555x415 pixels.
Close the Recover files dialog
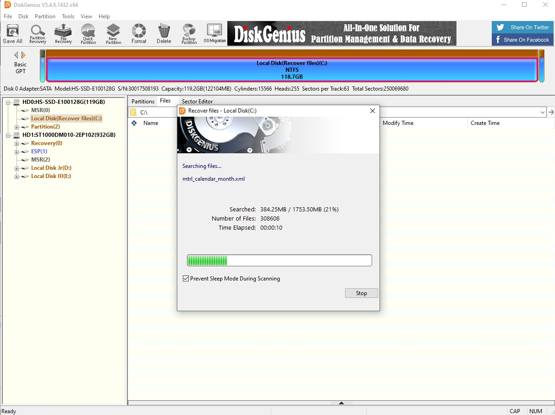pos(373,111)
